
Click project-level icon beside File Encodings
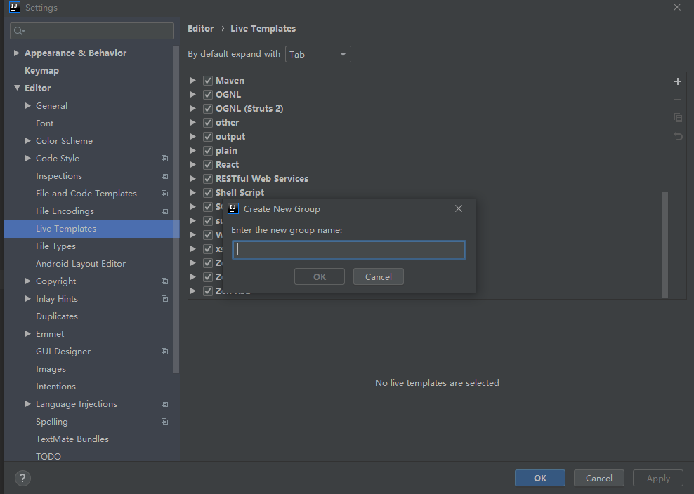164,211
